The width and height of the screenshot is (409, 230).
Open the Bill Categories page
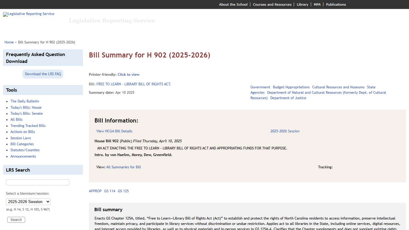click(x=22, y=144)
